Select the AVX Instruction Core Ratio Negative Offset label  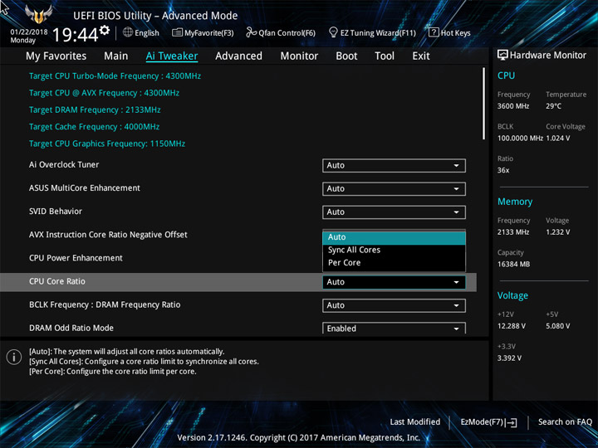tap(108, 235)
